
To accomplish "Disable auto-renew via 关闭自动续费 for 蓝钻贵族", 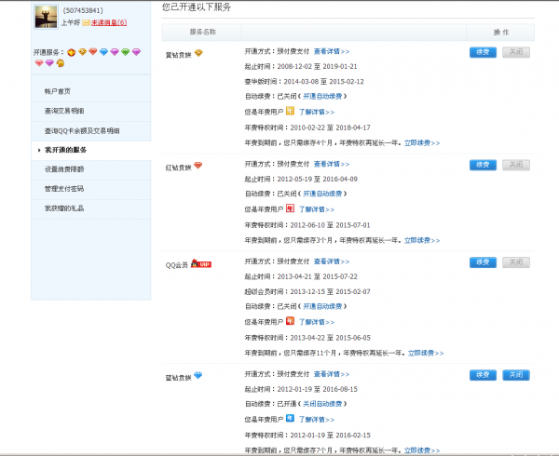I will point(322,404).
